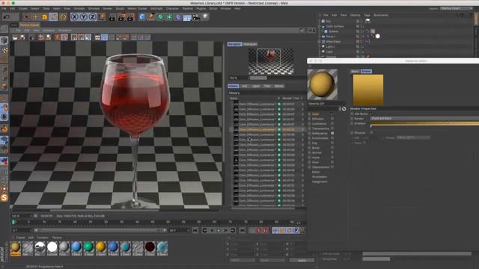Open the Render Settings clapperboard icon

[x=131, y=16]
